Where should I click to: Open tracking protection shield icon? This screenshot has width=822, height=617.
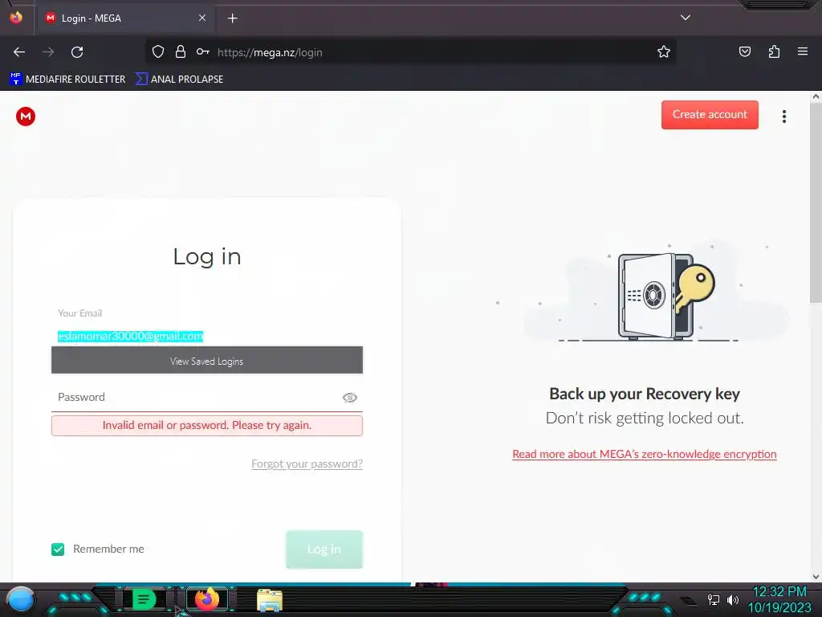point(158,52)
